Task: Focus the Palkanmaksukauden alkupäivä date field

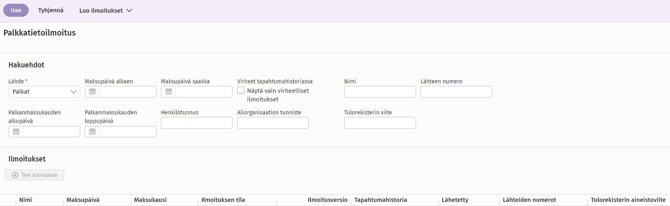Action: [x=51, y=132]
